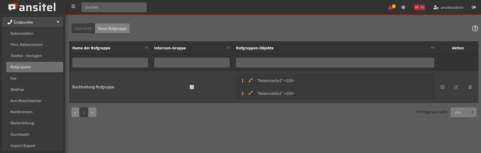
Task: Open Nebenstellen in the sidebar
Action: point(22,34)
